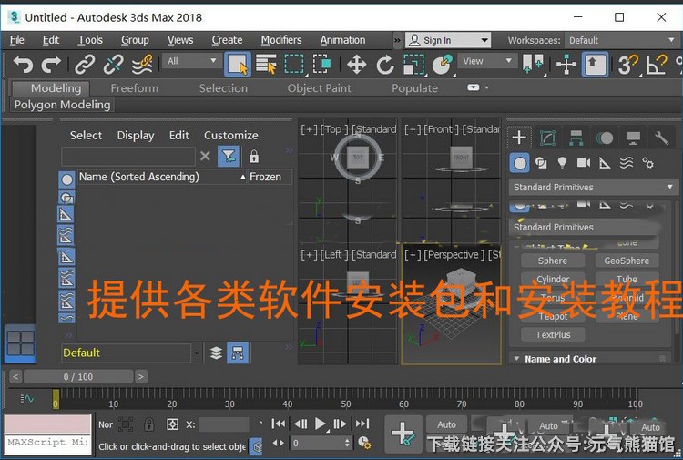Click the Cameras category icon
Viewport: 683px width, 460px height.
[583, 163]
